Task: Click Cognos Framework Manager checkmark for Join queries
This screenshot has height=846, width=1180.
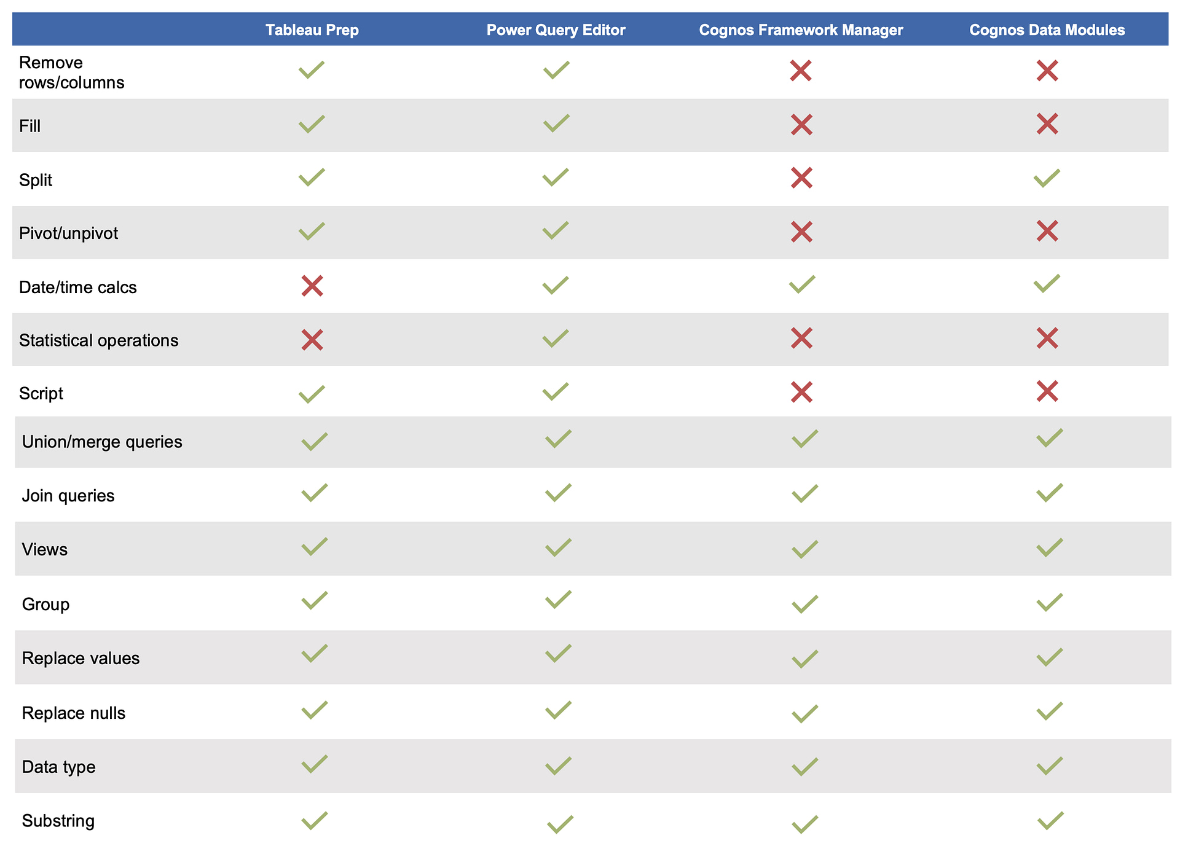Action: click(x=804, y=493)
